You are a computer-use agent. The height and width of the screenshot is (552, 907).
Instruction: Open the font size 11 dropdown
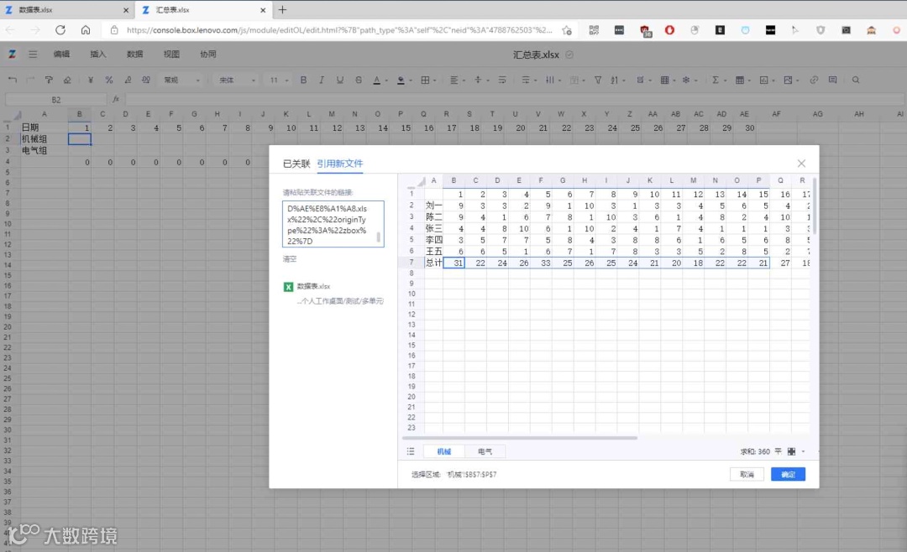[x=278, y=80]
